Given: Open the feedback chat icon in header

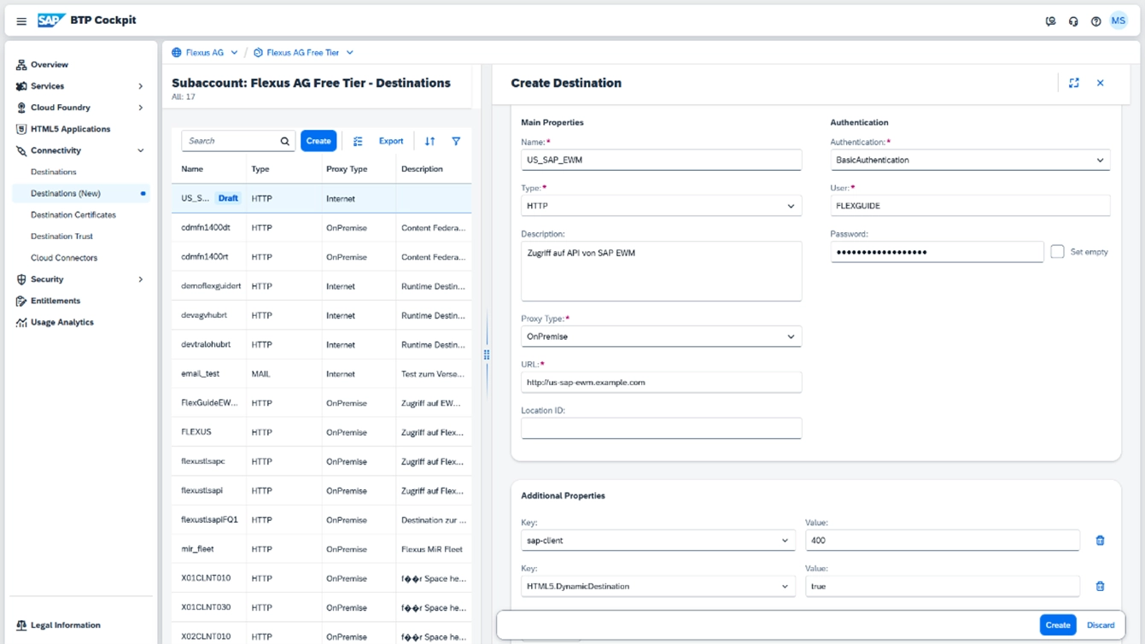Looking at the screenshot, I should 1051,21.
